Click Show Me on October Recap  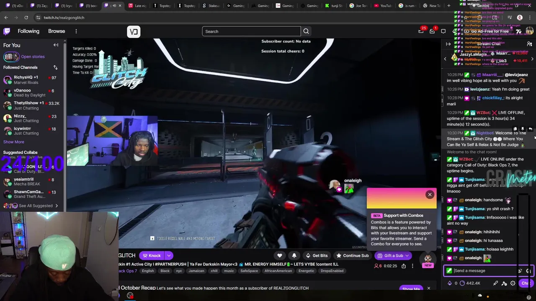point(411,289)
